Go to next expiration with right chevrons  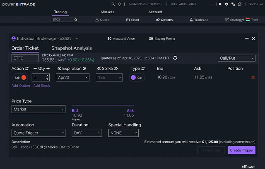pos(84,69)
